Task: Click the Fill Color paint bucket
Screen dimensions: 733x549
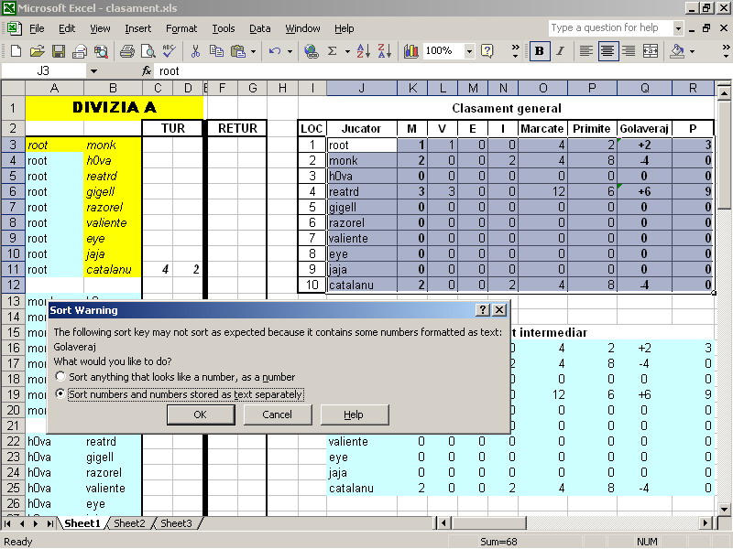Action: [x=676, y=51]
